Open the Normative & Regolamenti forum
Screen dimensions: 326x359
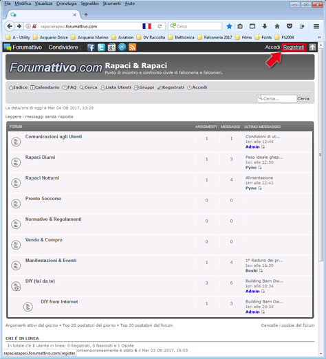(54, 219)
